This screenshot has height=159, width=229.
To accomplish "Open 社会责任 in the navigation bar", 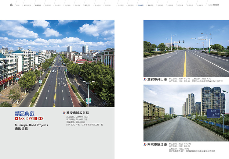I will click(x=190, y=5).
